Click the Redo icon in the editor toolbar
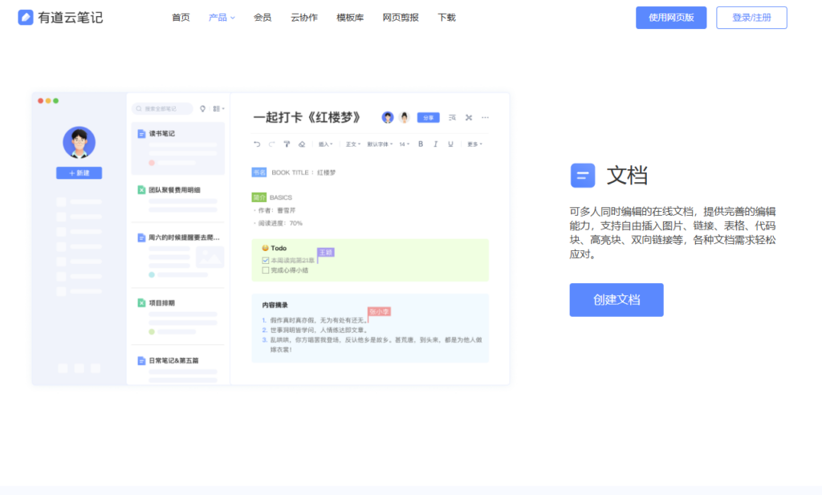822x495 pixels. coord(271,144)
